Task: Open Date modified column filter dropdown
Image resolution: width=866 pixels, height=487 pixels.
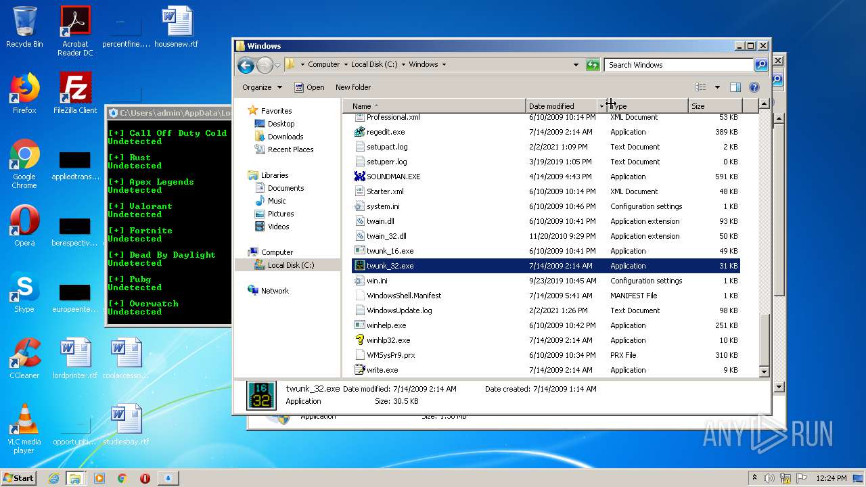Action: click(601, 106)
